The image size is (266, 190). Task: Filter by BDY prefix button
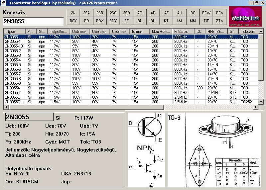[113, 21]
